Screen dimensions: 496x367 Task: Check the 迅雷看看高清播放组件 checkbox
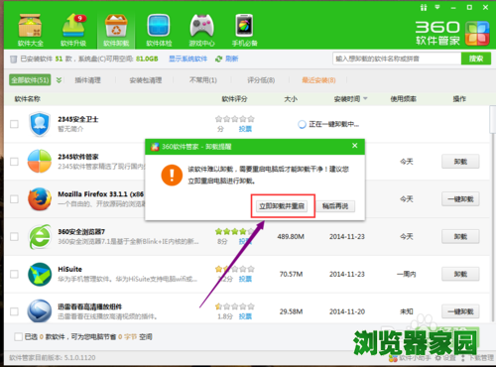point(14,311)
